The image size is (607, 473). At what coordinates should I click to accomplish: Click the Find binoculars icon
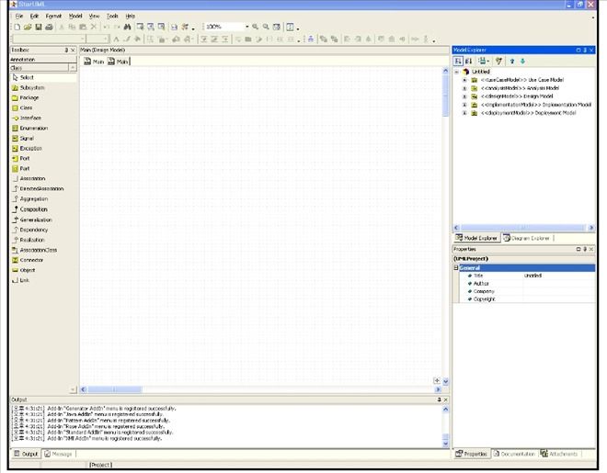pos(127,27)
